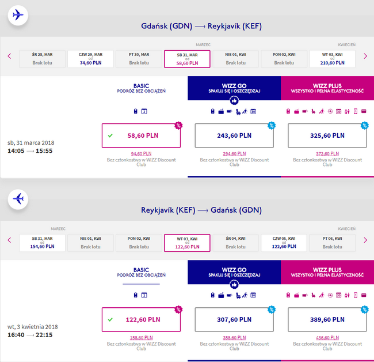Screen dimensions: 374x362
Task: Click the outbound WIZZ PLUS circled arrow icon
Action: pyautogui.click(x=330, y=111)
